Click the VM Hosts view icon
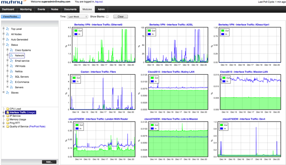This screenshot has height=165, width=286. click(11, 66)
